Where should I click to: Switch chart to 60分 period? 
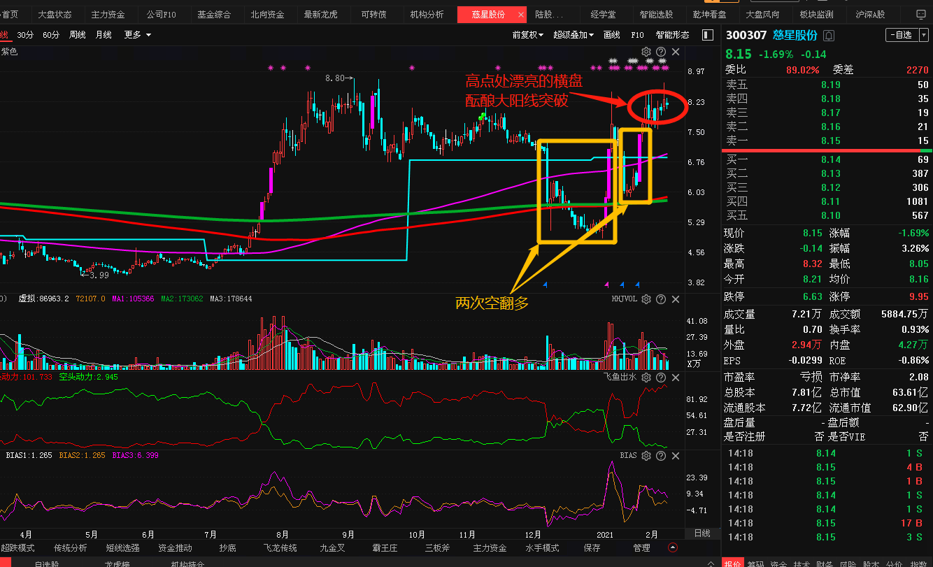pyautogui.click(x=51, y=35)
